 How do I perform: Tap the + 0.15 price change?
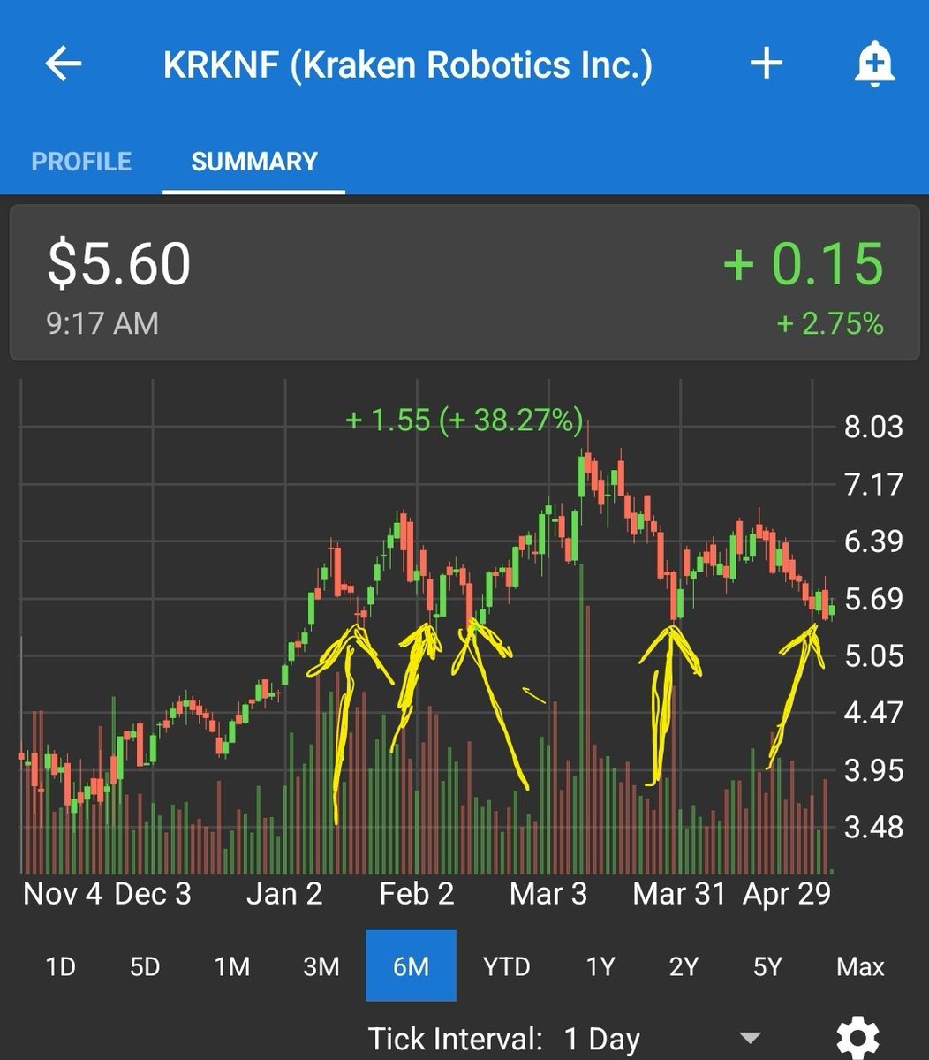point(804,263)
